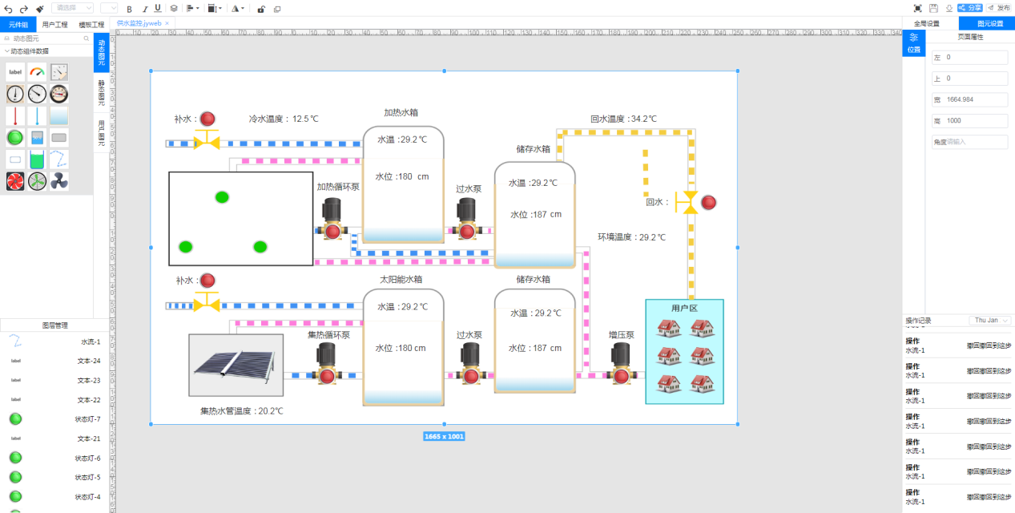
Task: Collapse the 动态组件数据 section
Action: 7,50
